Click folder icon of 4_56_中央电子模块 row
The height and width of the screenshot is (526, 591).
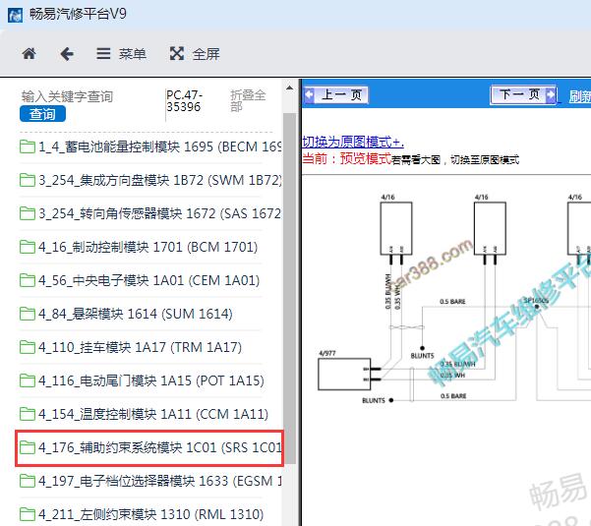point(28,280)
